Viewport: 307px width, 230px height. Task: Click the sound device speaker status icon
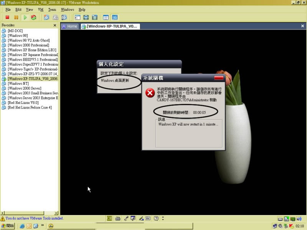pyautogui.click(x=299, y=219)
